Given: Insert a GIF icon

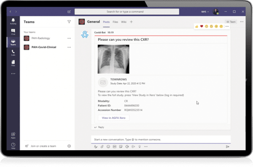Looking at the screenshot, I should coord(115,146).
